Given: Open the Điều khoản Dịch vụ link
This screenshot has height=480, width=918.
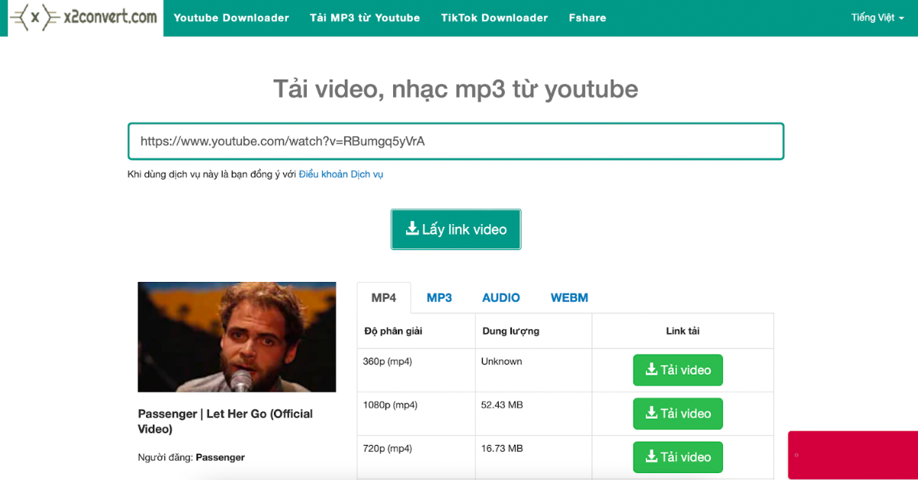Looking at the screenshot, I should pos(341,174).
